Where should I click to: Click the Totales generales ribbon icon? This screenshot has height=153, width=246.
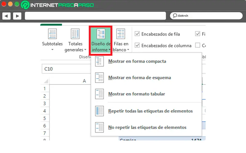pyautogui.click(x=75, y=34)
